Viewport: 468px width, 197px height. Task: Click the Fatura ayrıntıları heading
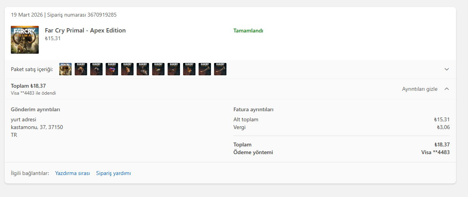253,109
